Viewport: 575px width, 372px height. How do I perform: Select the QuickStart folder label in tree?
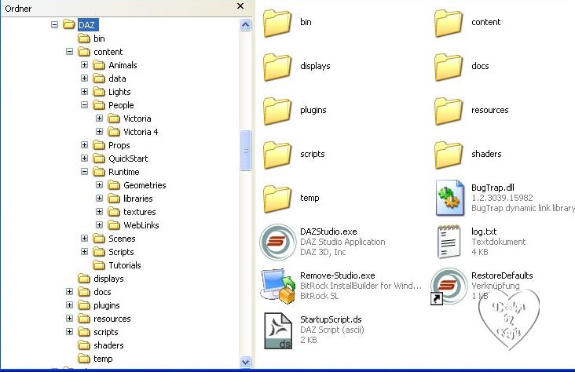[128, 159]
